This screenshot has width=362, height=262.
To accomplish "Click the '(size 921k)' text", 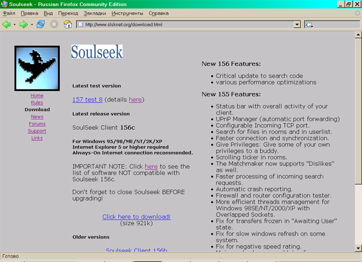I will (136, 223).
